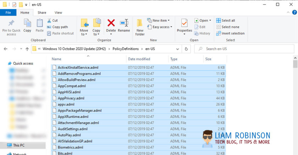Select AppCompat.adml file
Image resolution: width=298 pixels, height=155 pixels.
(138, 86)
